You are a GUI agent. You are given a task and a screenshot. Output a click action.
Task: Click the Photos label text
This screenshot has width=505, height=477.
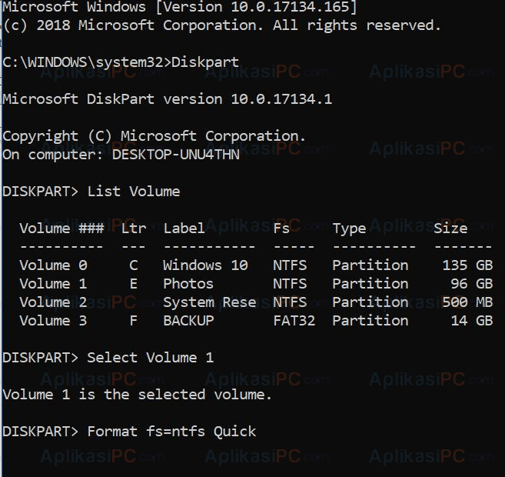tap(188, 284)
